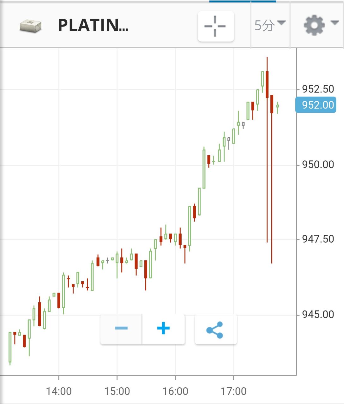Screen dimensions: 344x404
Task: Click the 952.50 price axis label
Action: pyautogui.click(x=318, y=89)
